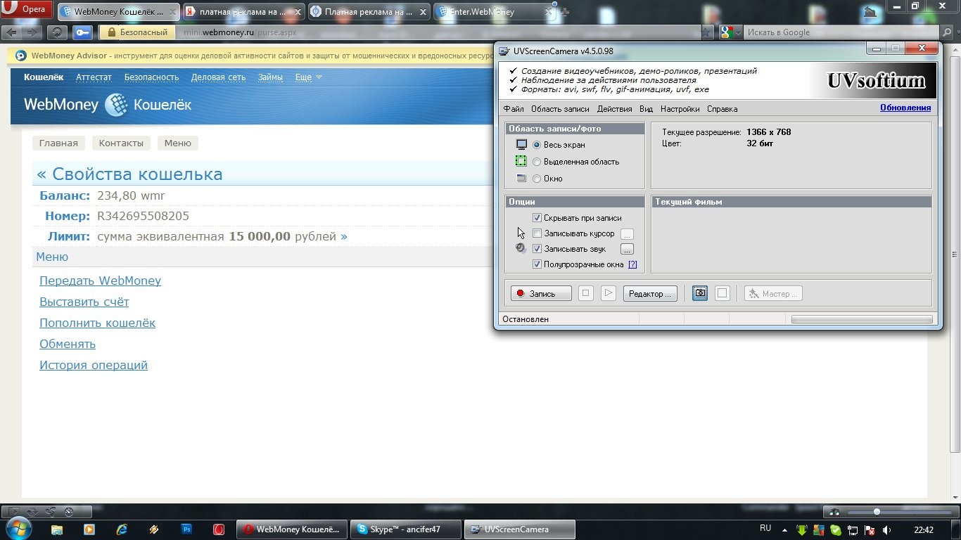Play the recording with the triangle button
Screen dimensions: 961x540
click(609, 294)
